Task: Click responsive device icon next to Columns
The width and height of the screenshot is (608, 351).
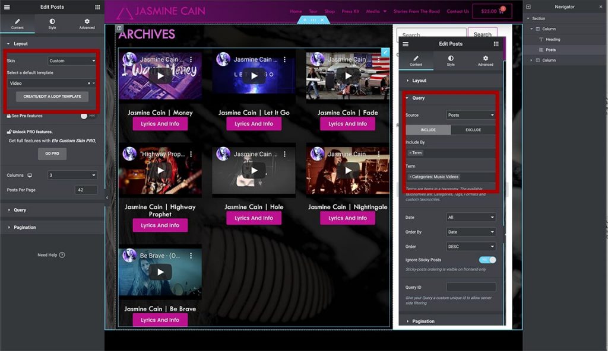Action: pyautogui.click(x=30, y=175)
